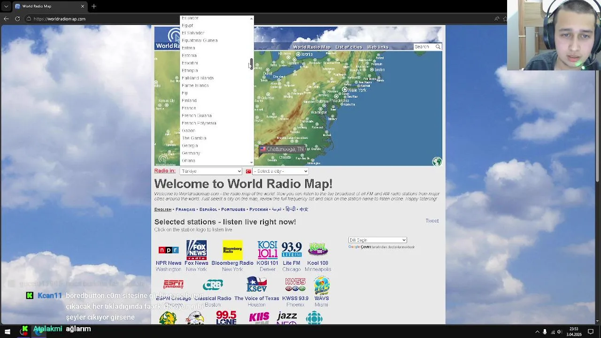Open the WAVS Miami station logo
The height and width of the screenshot is (338, 601).
coord(322,285)
